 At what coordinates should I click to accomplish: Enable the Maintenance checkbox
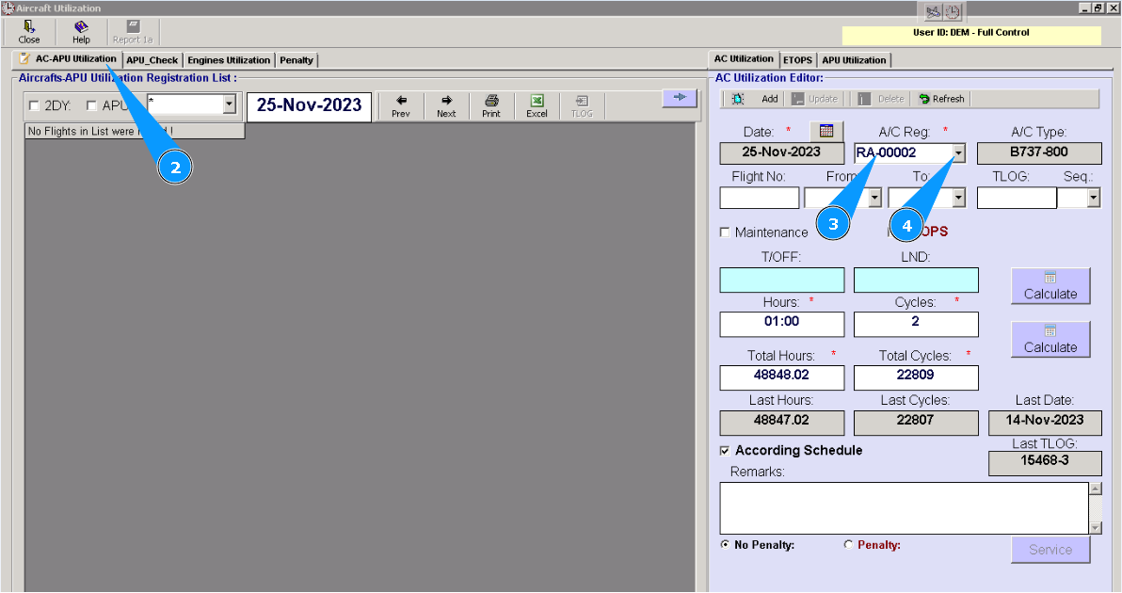pyautogui.click(x=725, y=232)
